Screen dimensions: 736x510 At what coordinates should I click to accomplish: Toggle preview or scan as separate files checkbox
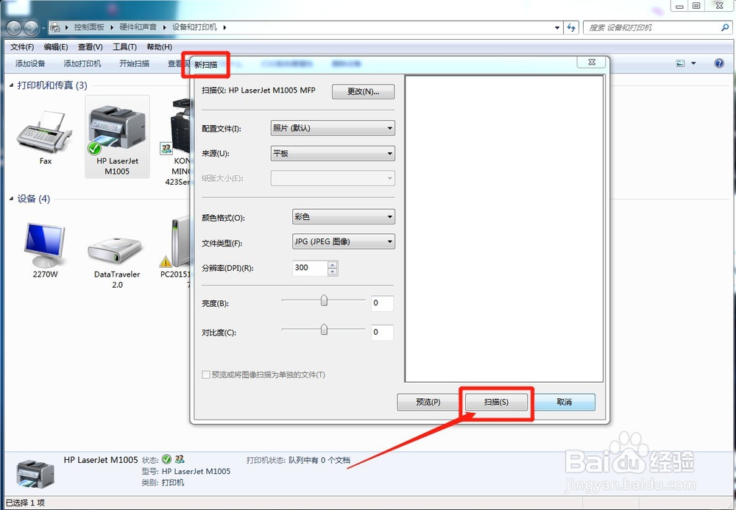point(205,375)
